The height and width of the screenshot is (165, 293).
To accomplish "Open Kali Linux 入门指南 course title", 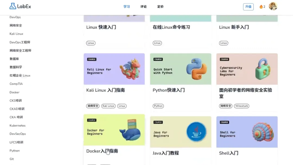I will pyautogui.click(x=106, y=90).
